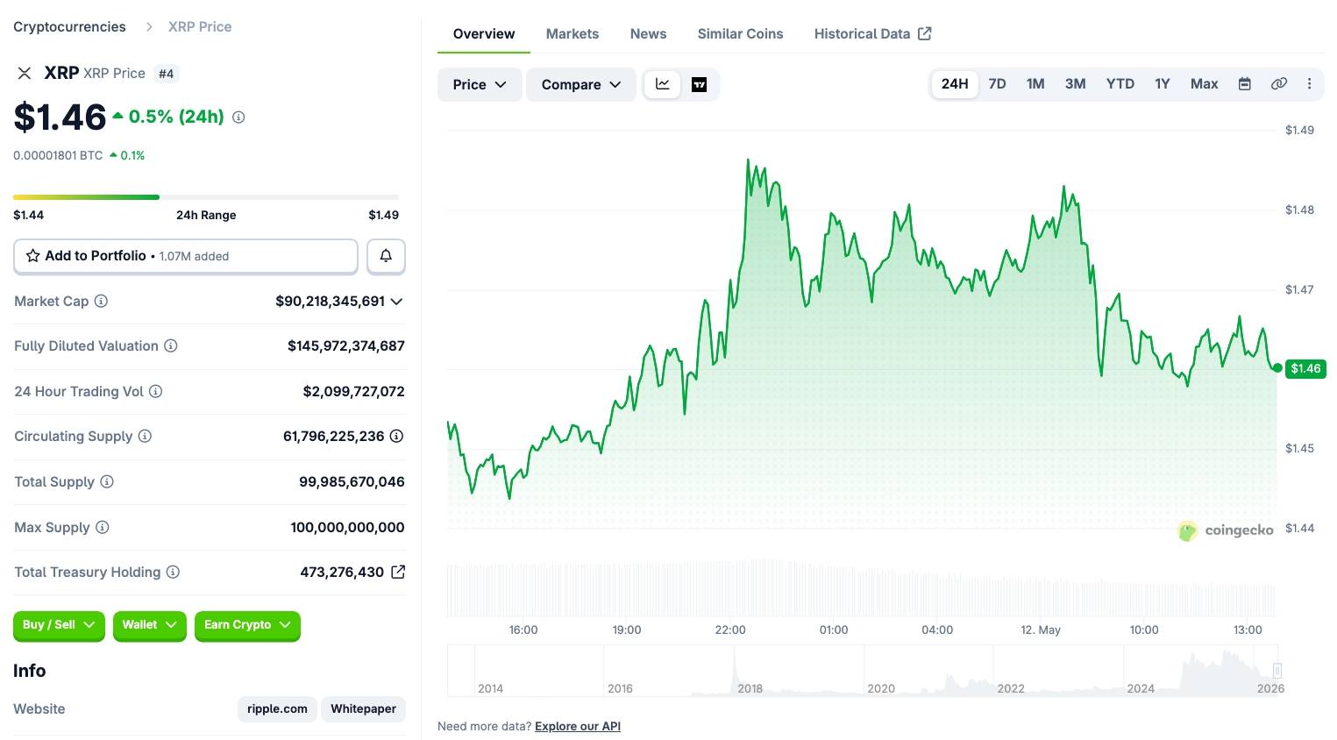Image resolution: width=1337 pixels, height=740 pixels.
Task: Open info icon beside 24h percentage change
Action: [238, 117]
